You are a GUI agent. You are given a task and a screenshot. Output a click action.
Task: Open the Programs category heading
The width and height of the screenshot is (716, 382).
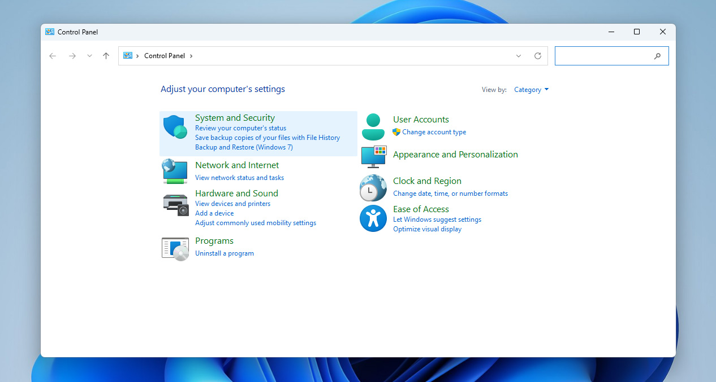click(214, 241)
